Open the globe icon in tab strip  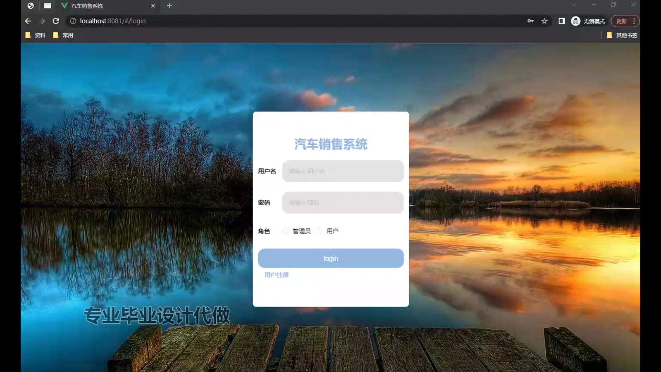click(x=31, y=6)
